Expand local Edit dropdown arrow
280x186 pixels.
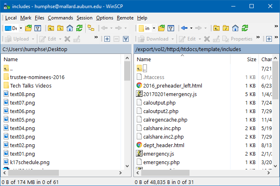coord(60,39)
